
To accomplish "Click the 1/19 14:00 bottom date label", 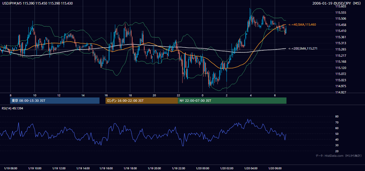I will pos(83,168).
